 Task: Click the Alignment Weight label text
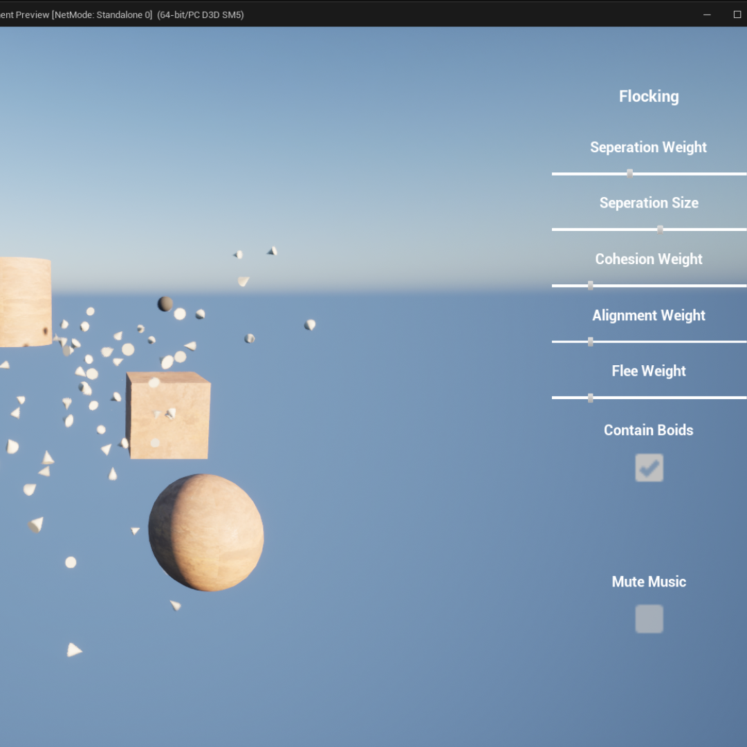[649, 315]
